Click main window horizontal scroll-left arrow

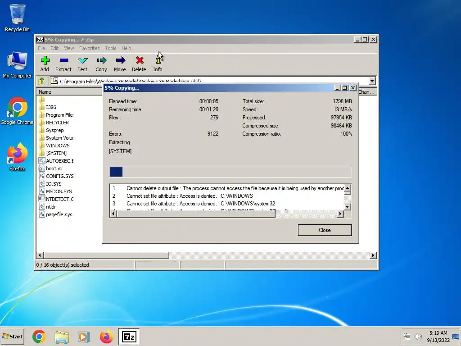point(40,255)
